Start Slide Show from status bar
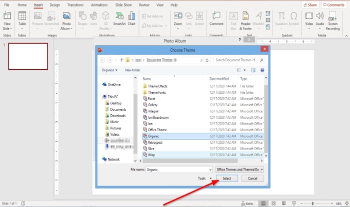The width and height of the screenshot is (350, 207). tap(294, 203)
